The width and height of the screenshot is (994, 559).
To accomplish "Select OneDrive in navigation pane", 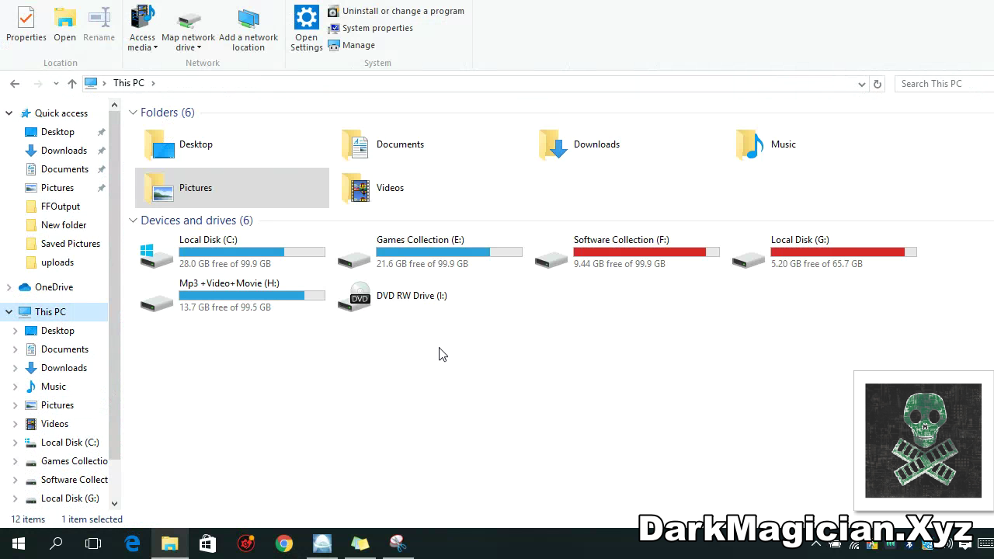I will click(54, 287).
